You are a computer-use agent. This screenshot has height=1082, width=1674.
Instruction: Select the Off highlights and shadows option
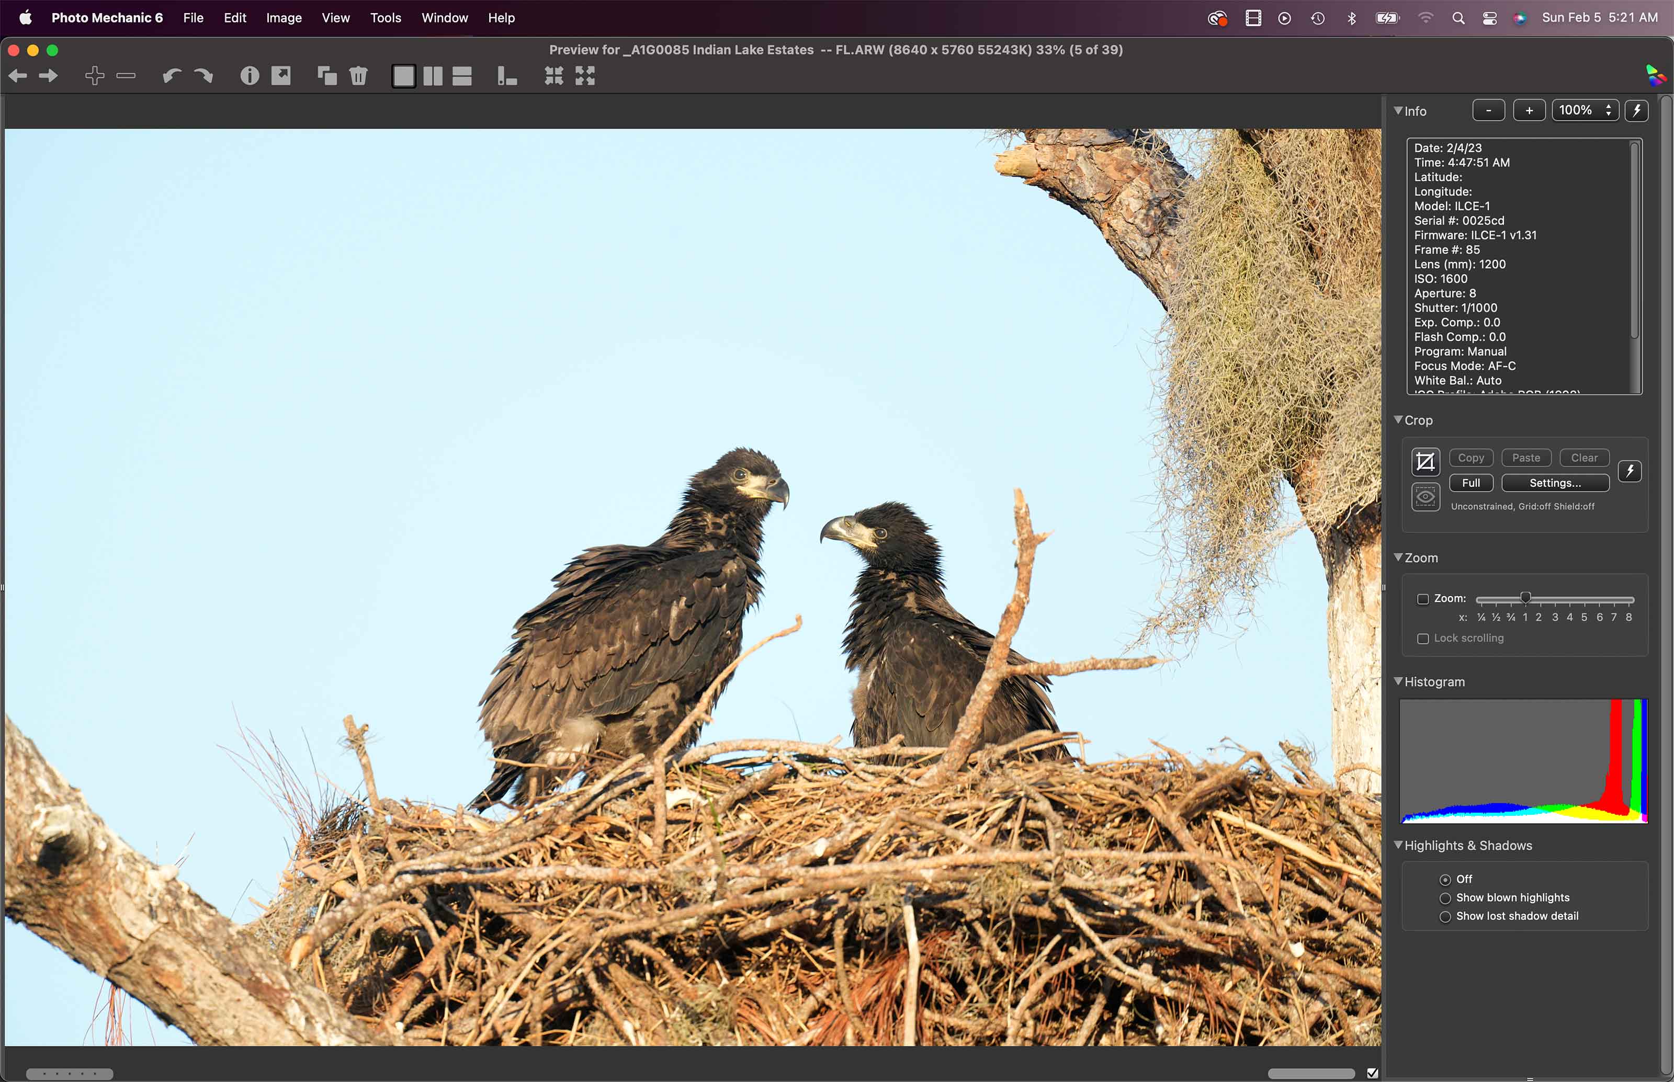[x=1445, y=880]
